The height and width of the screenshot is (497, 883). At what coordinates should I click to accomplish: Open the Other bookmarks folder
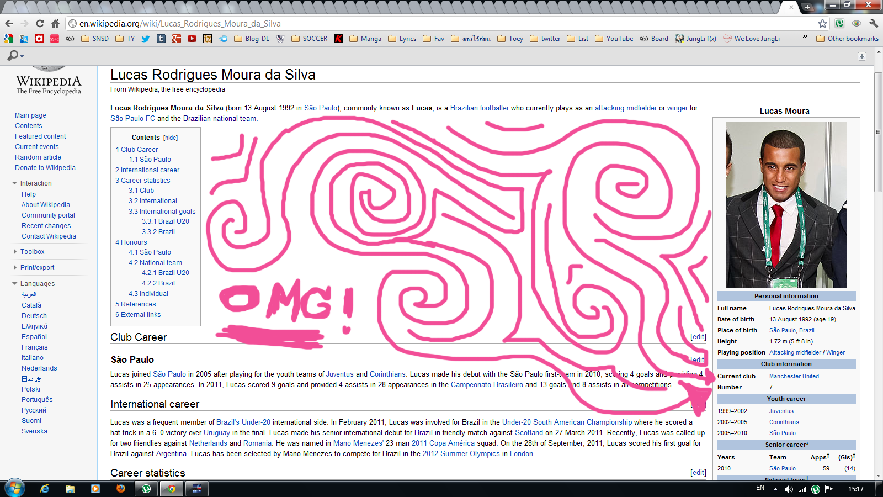pos(847,39)
